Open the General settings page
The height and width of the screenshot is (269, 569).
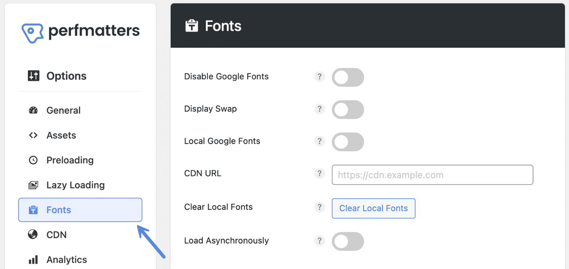[63, 110]
